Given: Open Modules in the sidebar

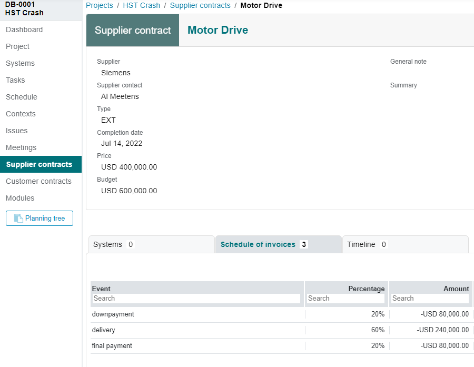Looking at the screenshot, I should click(20, 198).
